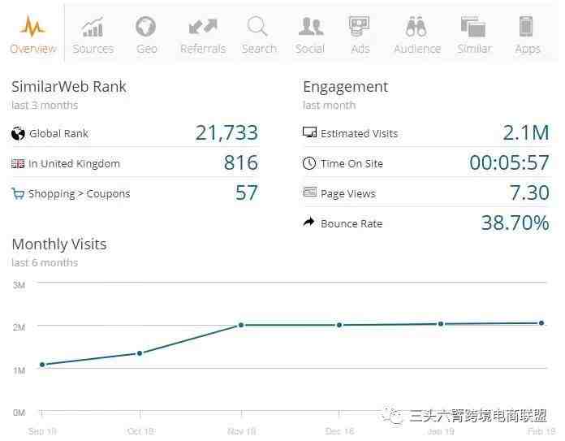Switch to the Referrals tab label
This screenshot has width=565, height=441.
[203, 49]
